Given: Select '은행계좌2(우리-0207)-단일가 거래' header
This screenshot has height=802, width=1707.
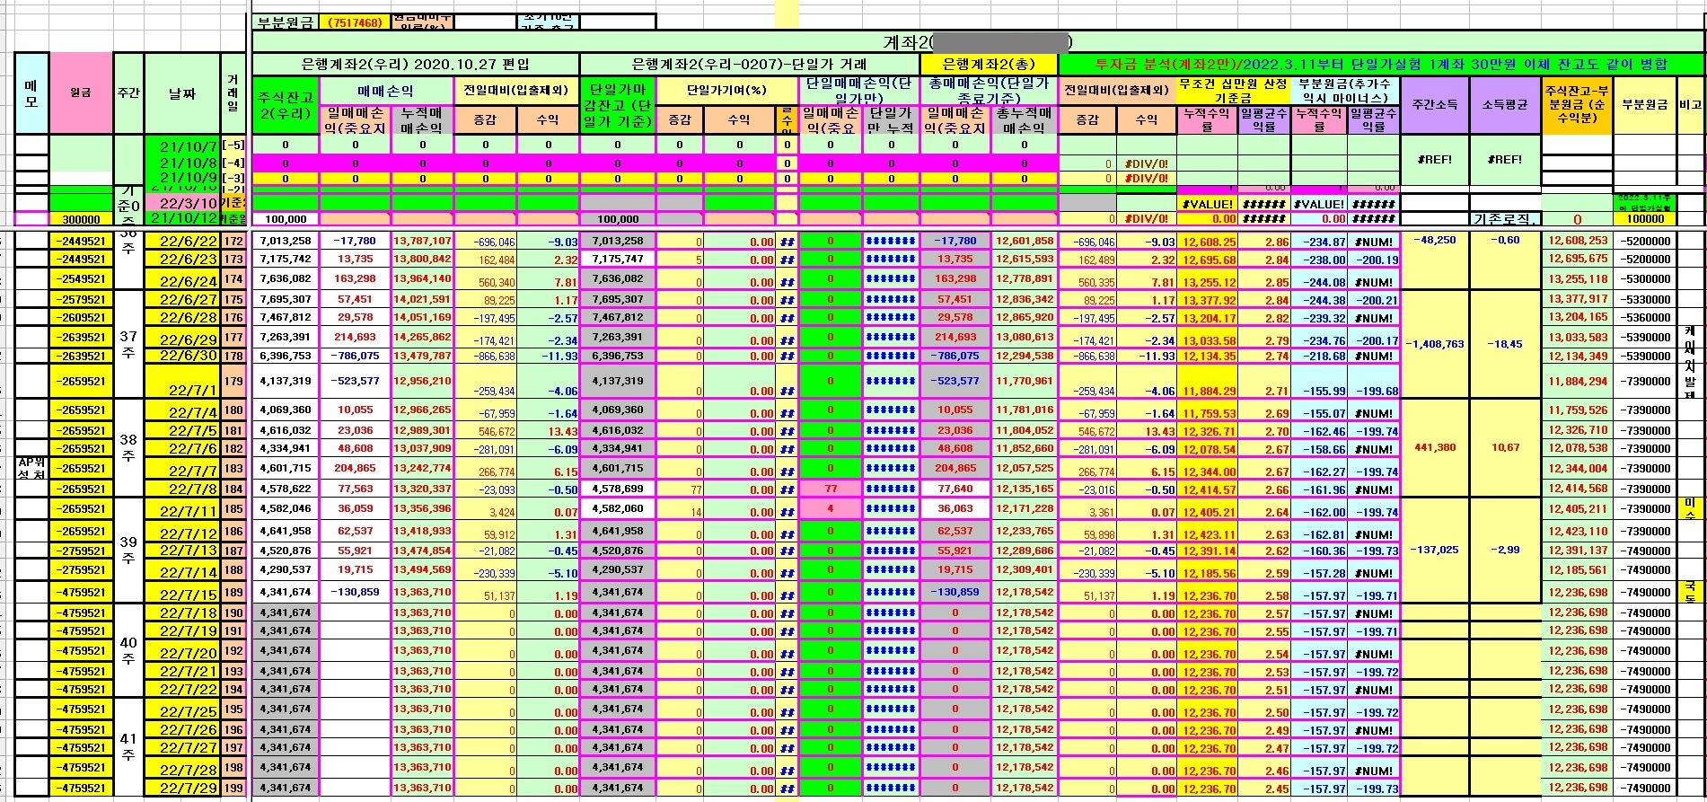Looking at the screenshot, I should 750,65.
